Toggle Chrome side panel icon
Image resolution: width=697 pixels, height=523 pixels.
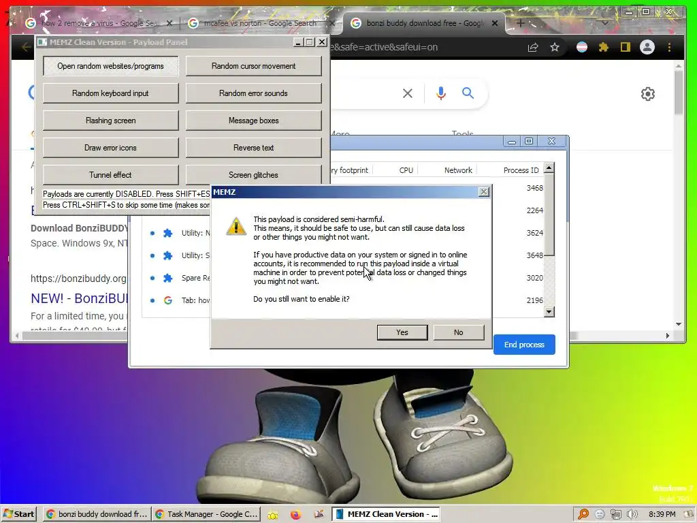tap(626, 47)
